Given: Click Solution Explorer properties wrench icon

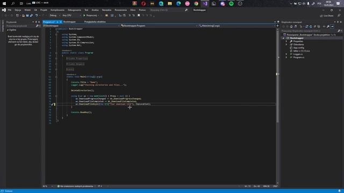Looking at the screenshot, I should click(x=328, y=26).
